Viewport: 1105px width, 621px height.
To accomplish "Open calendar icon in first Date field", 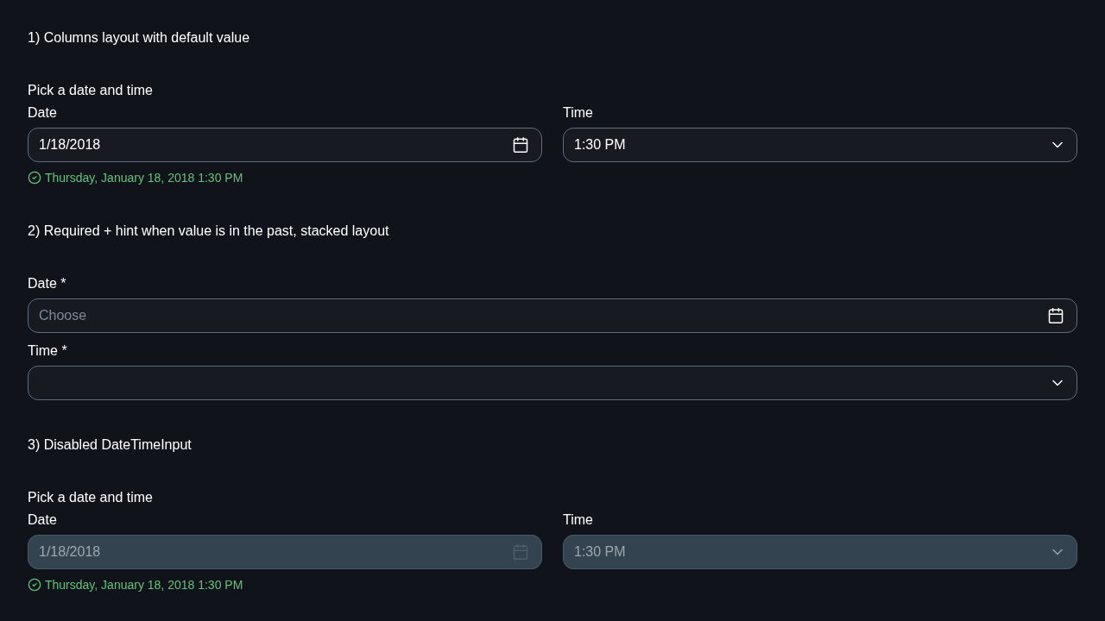I will tap(521, 145).
